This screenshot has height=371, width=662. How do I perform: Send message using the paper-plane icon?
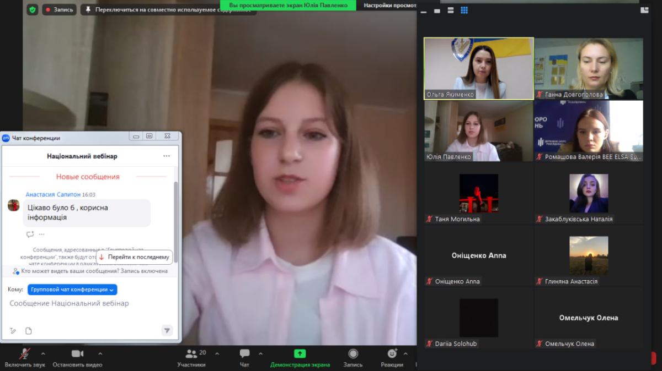click(167, 331)
